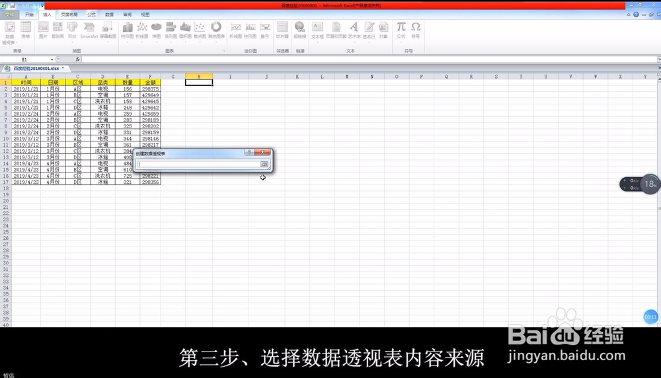Switch to the 页面布局 tab

click(69, 15)
